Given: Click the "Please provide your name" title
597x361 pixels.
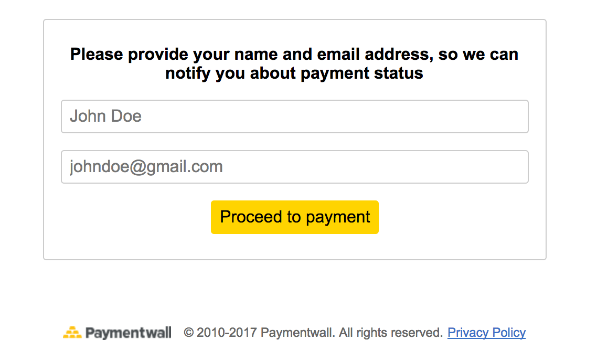Looking at the screenshot, I should point(294,63).
